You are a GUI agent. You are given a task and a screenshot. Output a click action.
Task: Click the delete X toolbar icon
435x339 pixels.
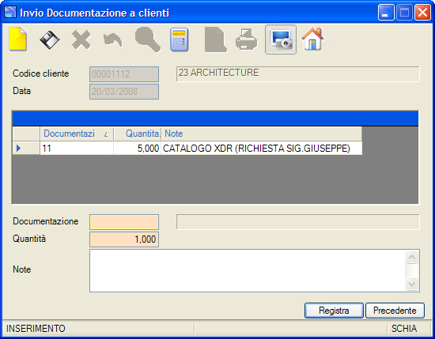pos(81,40)
